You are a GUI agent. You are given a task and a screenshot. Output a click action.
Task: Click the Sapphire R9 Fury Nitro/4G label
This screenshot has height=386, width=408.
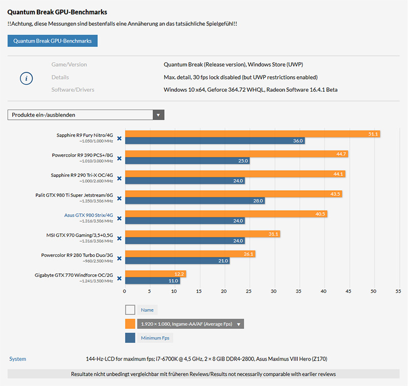click(85, 135)
